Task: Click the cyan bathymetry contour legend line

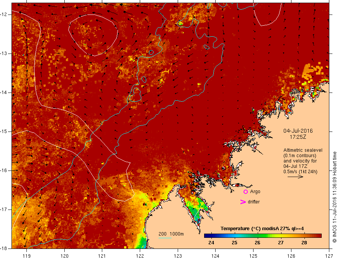Action: click(165, 238)
